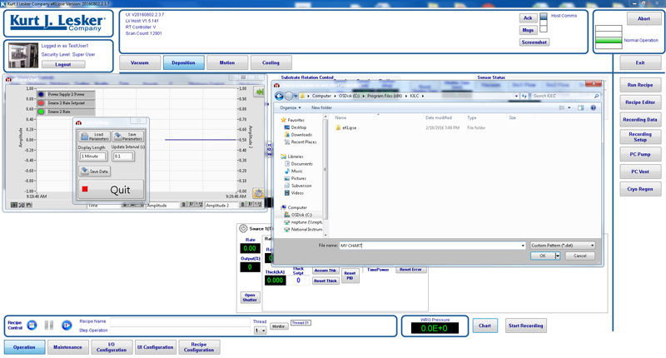Click the blue help icon in dialog

[593, 108]
